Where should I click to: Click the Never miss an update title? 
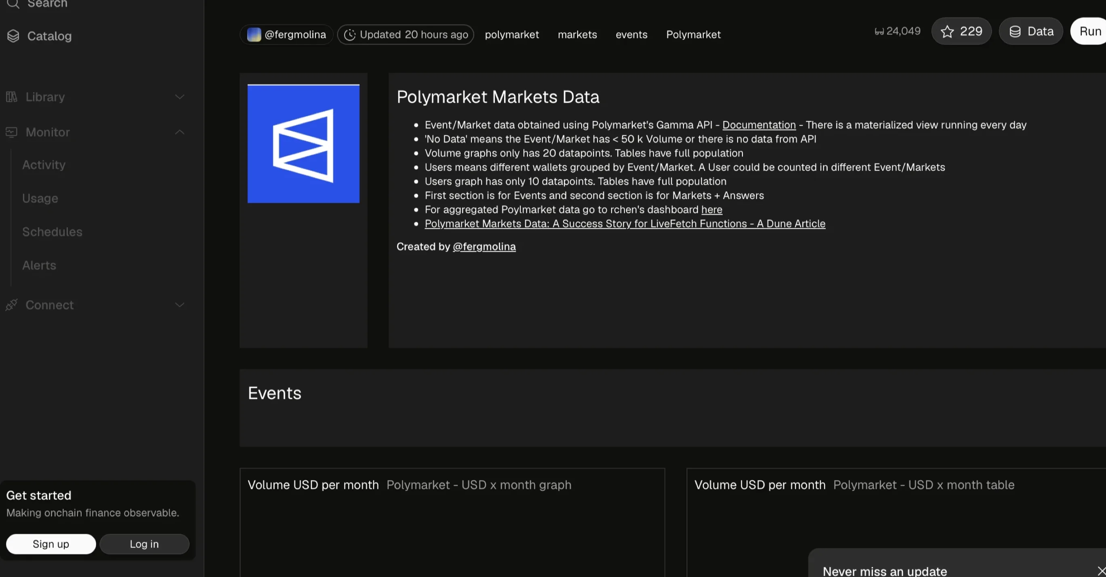(x=885, y=571)
